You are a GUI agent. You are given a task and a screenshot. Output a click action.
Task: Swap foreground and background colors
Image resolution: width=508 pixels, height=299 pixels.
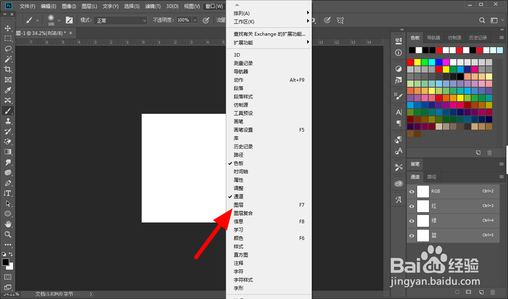pos(11,254)
